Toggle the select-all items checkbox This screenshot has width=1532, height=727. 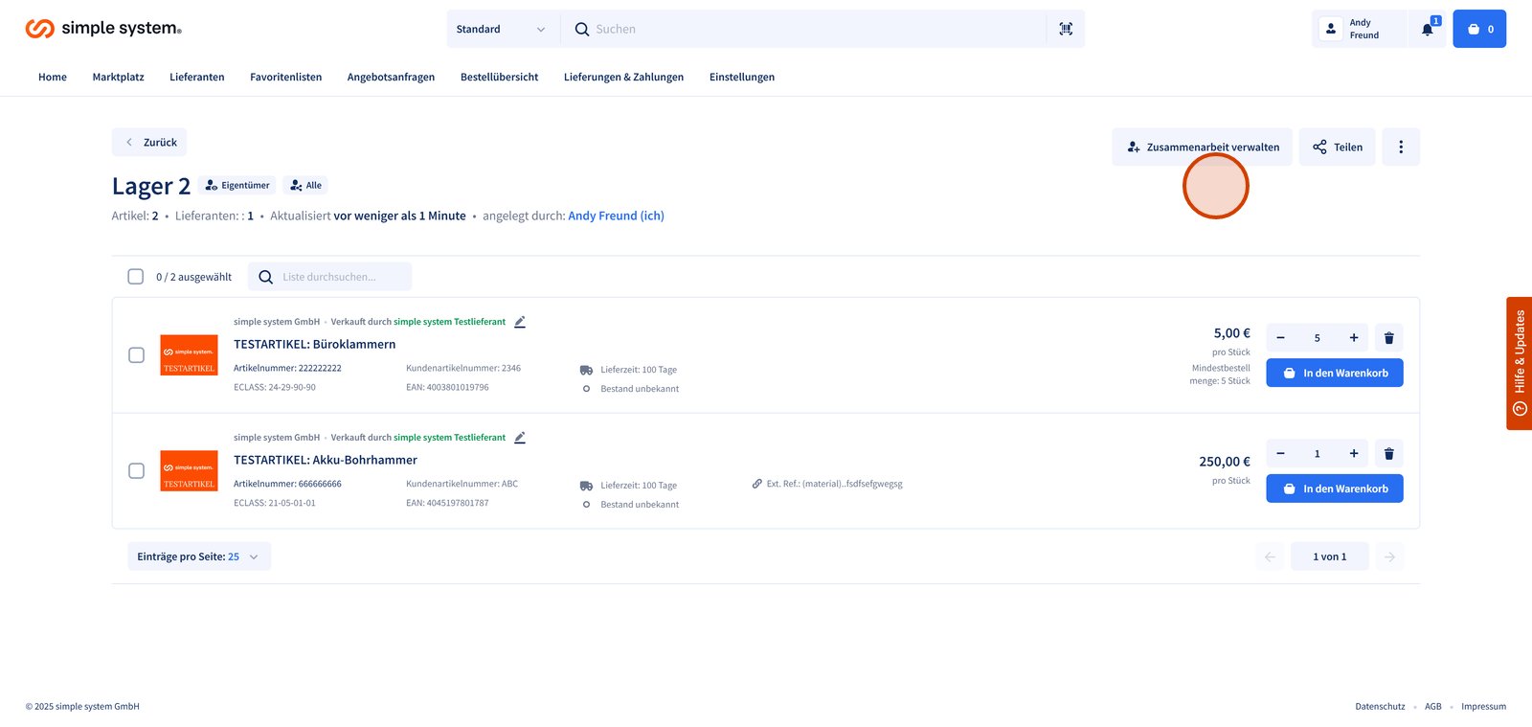136,277
